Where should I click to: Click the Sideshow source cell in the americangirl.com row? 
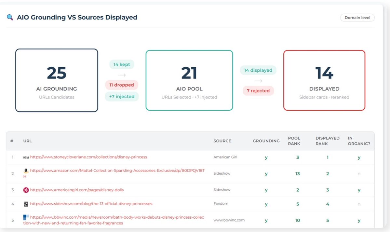coord(222,190)
